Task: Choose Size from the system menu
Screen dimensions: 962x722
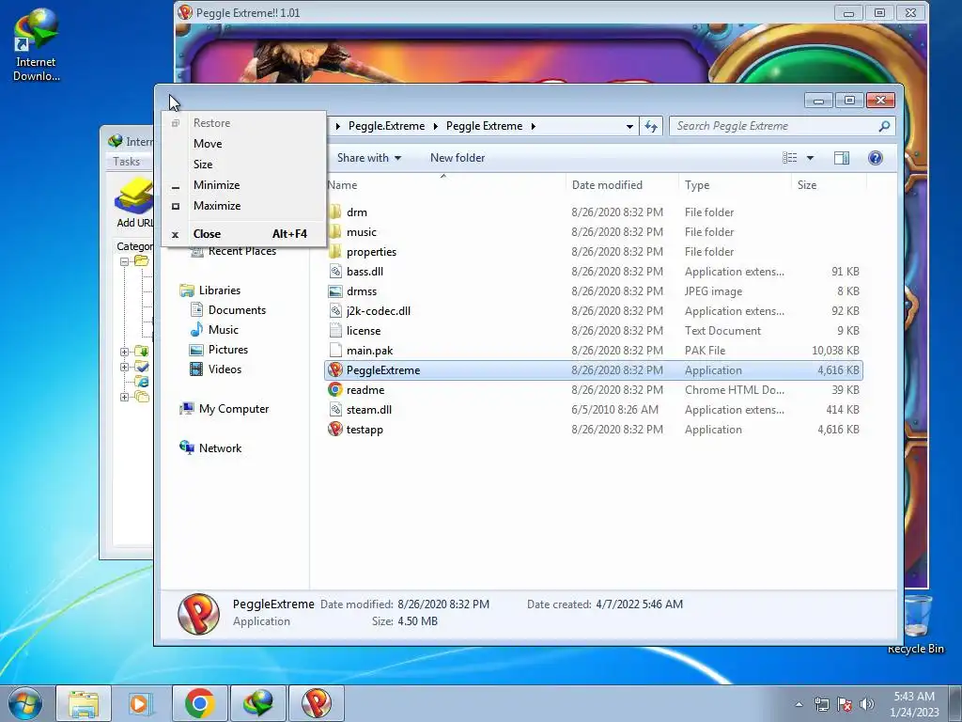Action: 203,165
